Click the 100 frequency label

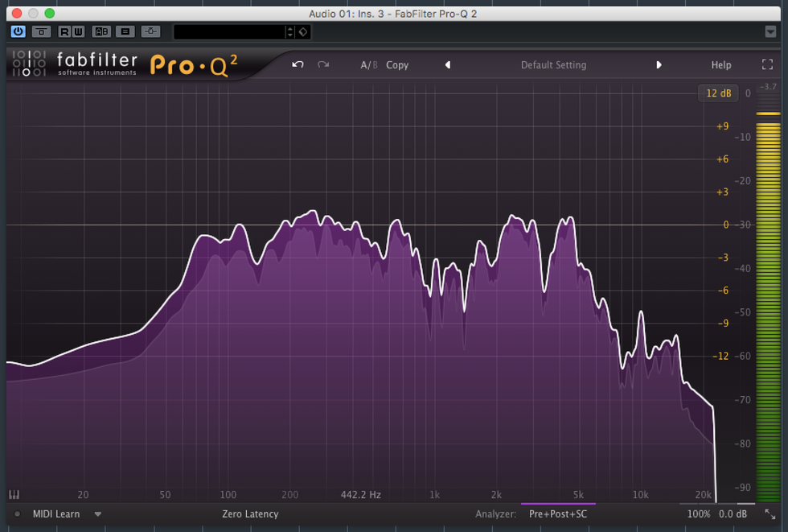[x=228, y=495]
